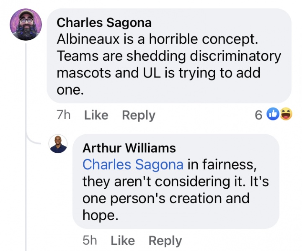Open Charles Sagona's profile picture
The width and height of the screenshot is (302, 251).
[26, 25]
